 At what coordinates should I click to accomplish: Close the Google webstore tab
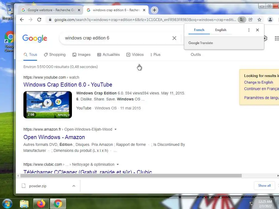click(x=79, y=10)
